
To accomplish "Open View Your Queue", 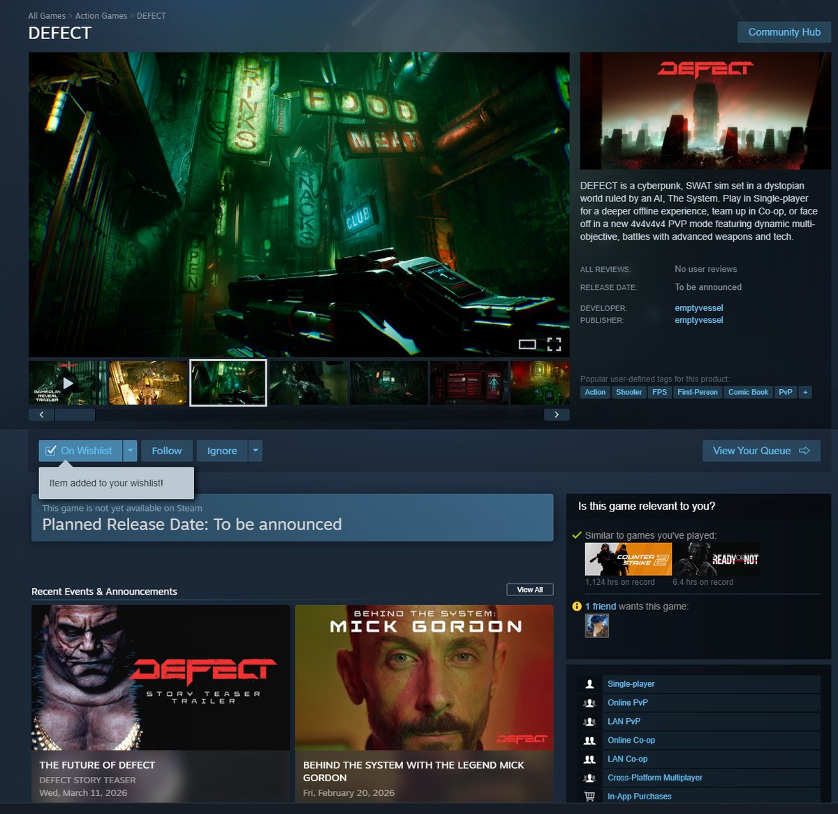I will pyautogui.click(x=761, y=451).
